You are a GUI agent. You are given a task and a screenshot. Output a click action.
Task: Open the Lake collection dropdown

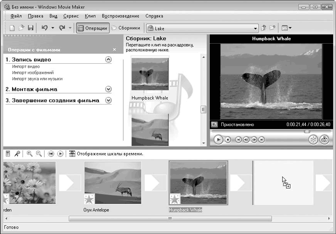[x=255, y=28]
